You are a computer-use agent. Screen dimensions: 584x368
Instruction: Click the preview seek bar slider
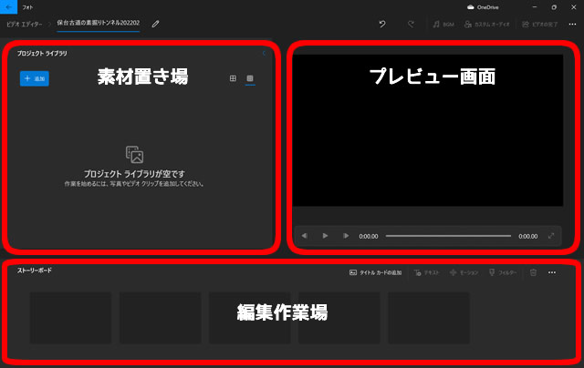point(448,236)
